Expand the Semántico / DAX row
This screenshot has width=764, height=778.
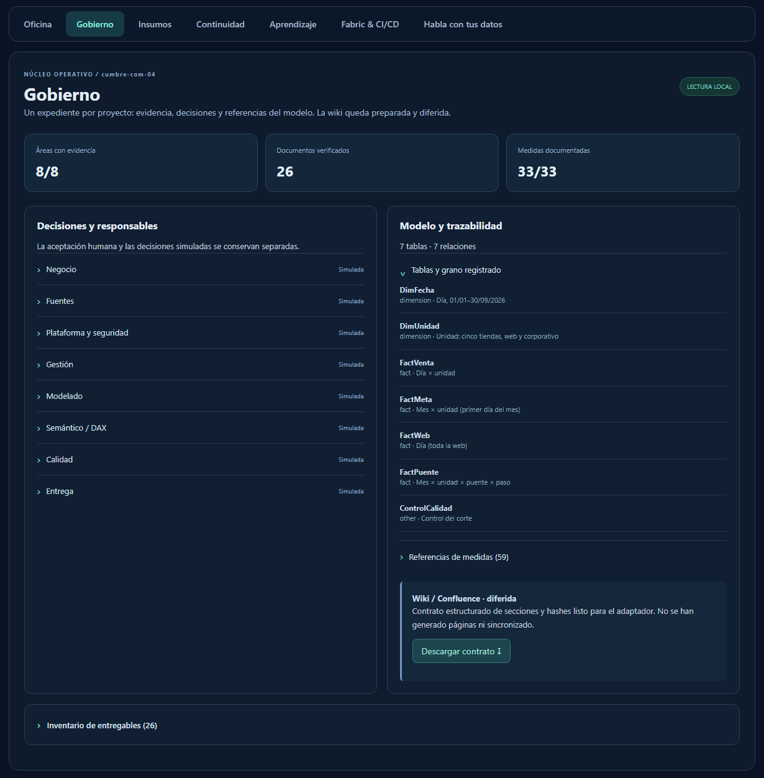click(x=200, y=428)
